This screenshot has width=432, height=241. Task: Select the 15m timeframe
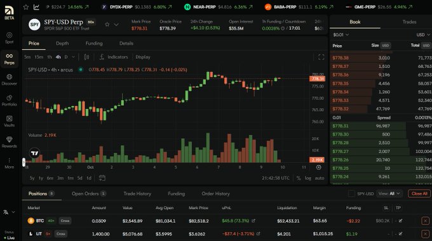click(x=39, y=57)
